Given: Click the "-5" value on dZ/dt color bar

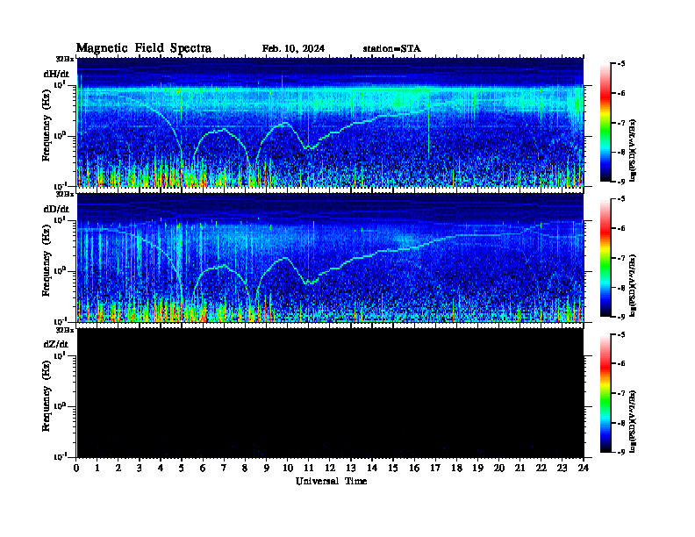Looking at the screenshot, I should click(621, 334).
